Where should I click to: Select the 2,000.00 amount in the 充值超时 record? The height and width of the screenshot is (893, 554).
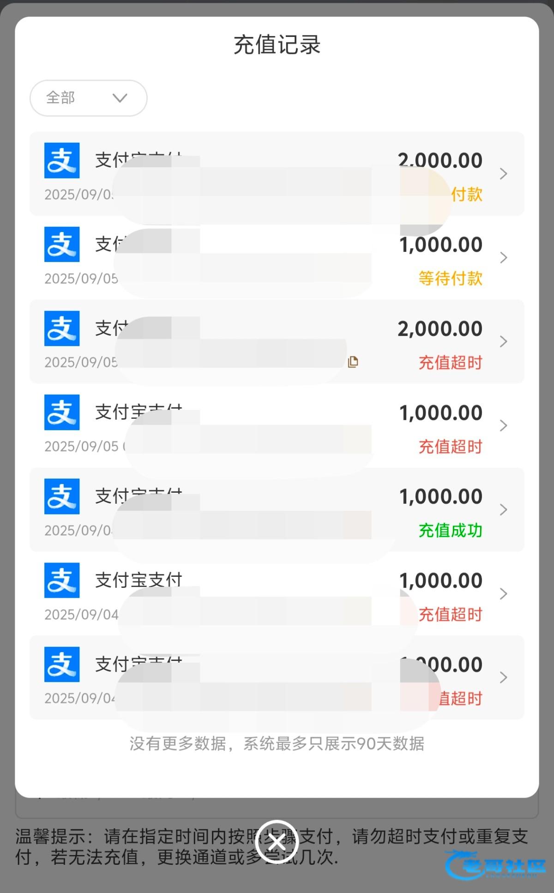coord(440,329)
